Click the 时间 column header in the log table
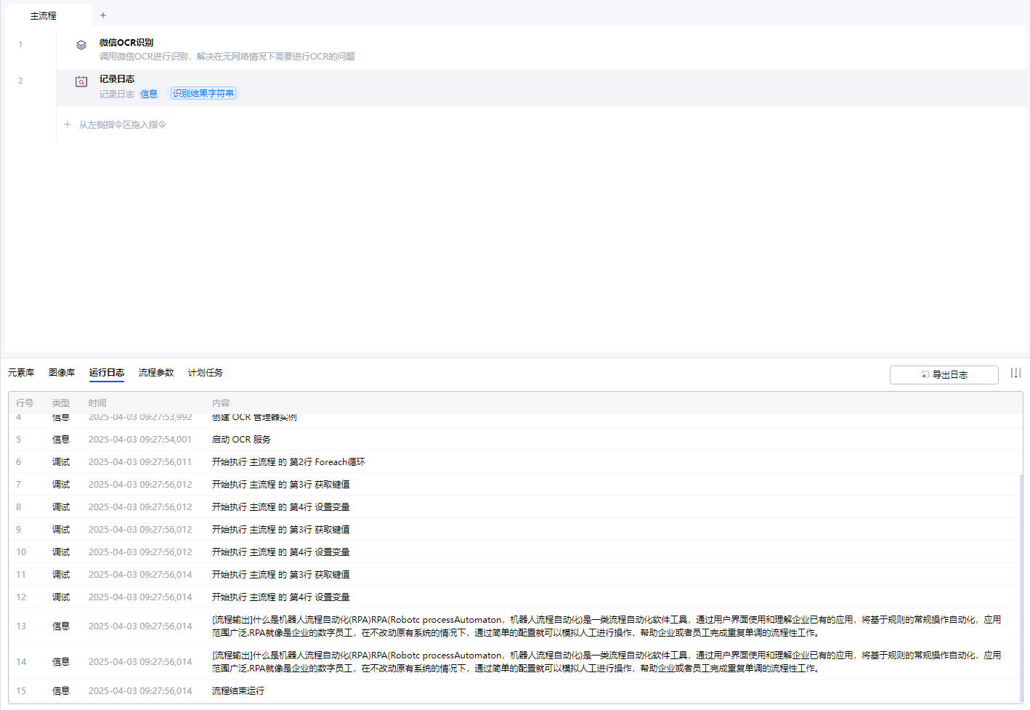Image resolution: width=1030 pixels, height=710 pixels. pos(97,403)
